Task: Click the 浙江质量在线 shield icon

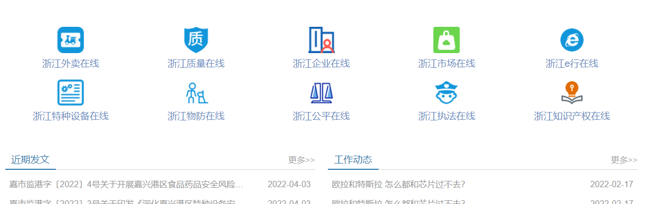Action: (196, 40)
